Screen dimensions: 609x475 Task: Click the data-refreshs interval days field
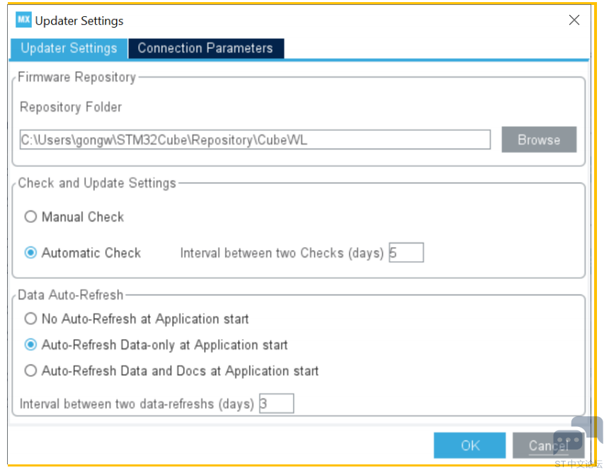[277, 404]
